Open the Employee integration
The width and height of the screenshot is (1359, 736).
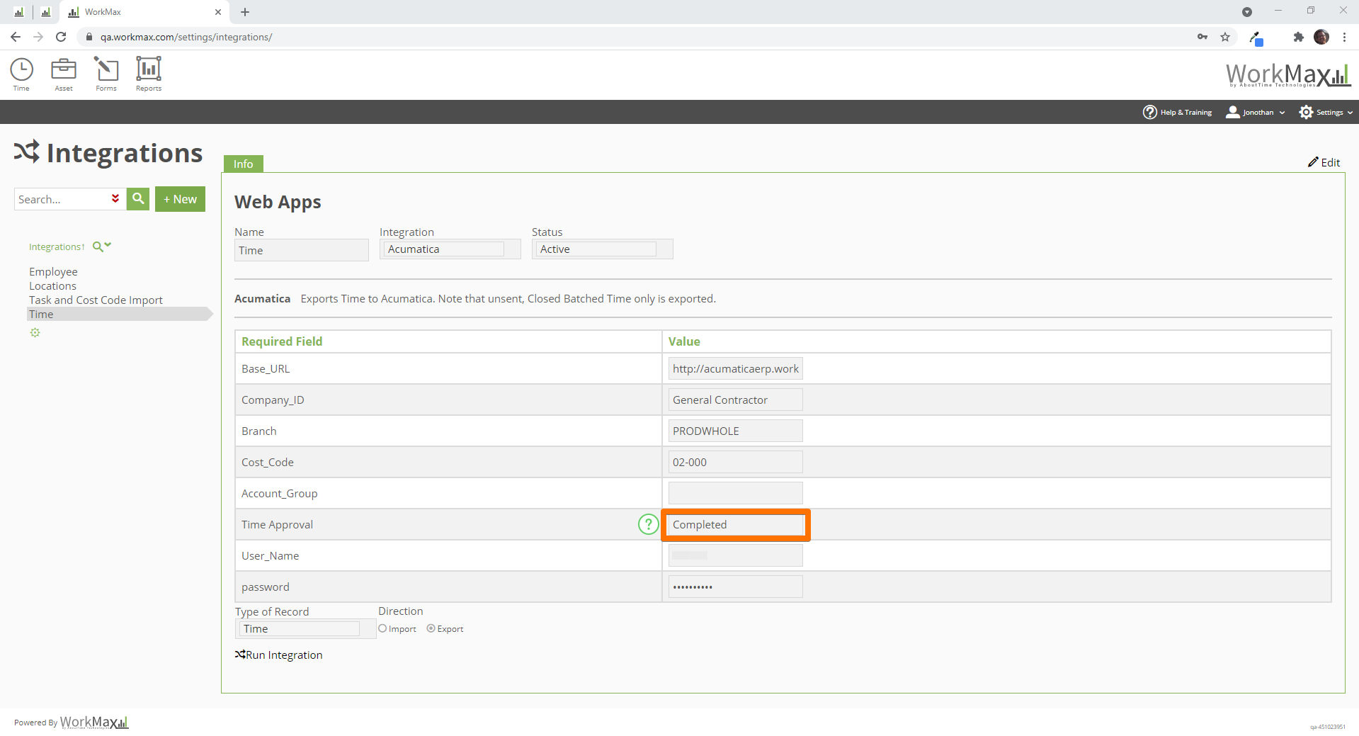53,271
